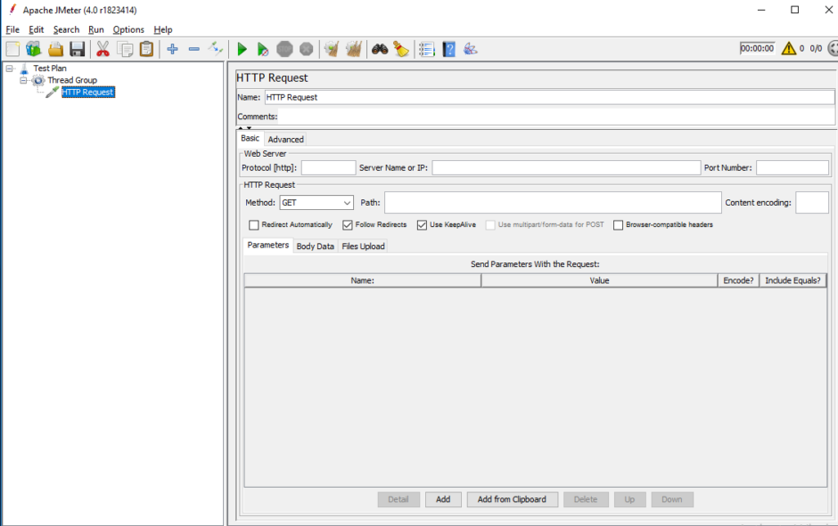This screenshot has width=838, height=526.
Task: Enable Redirect Automatically checkbox
Action: pyautogui.click(x=254, y=225)
